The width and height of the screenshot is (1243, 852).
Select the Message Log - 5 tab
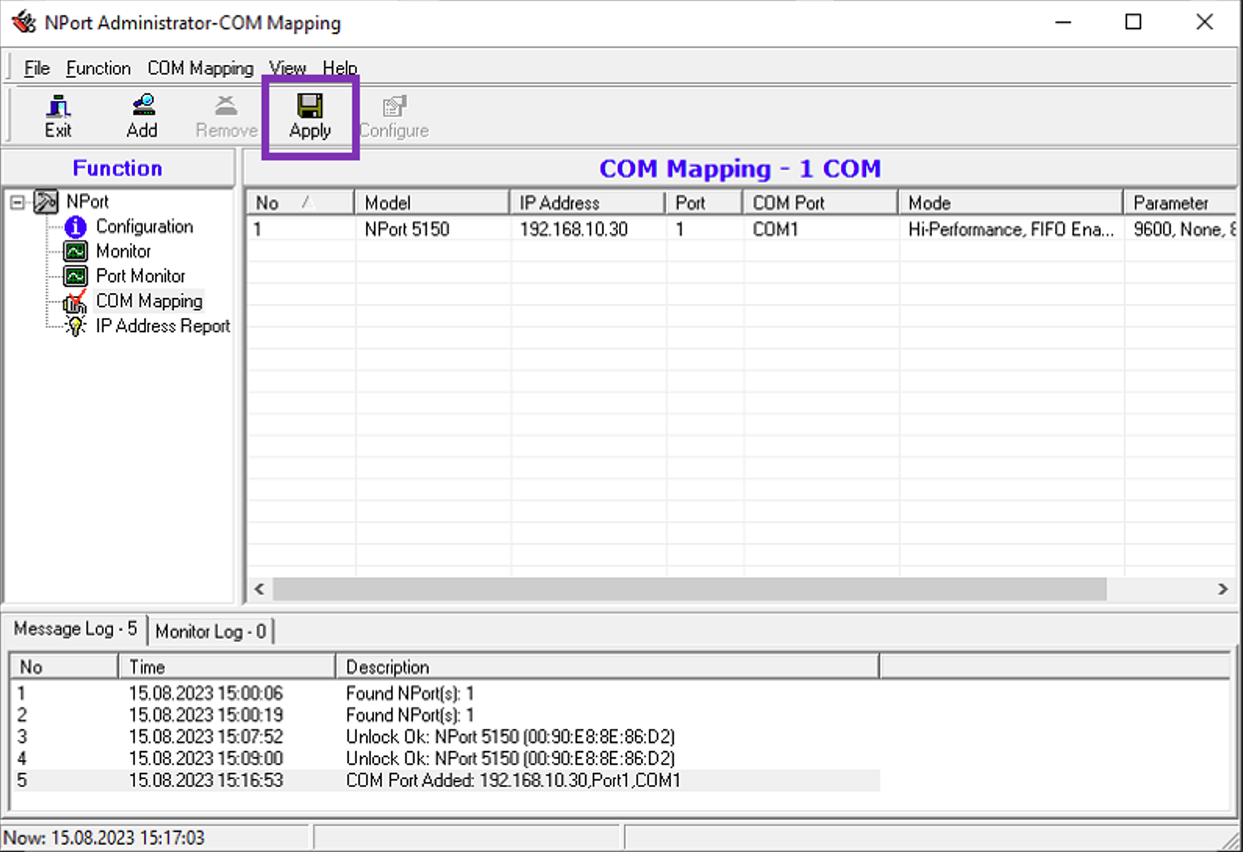pyautogui.click(x=75, y=629)
